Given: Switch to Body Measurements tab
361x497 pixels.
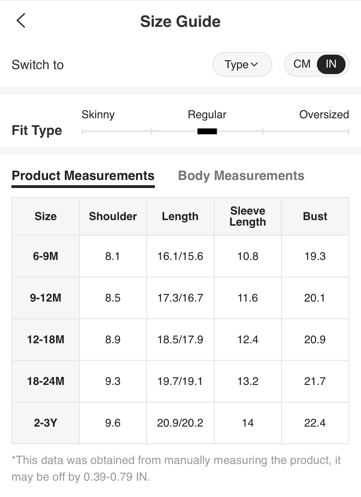Looking at the screenshot, I should [241, 176].
